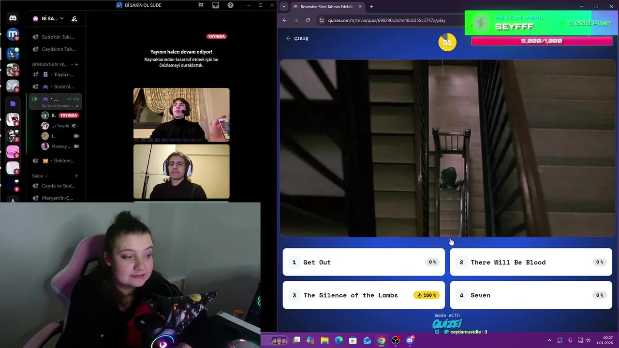
Task: Open OBS Studio from the taskbar
Action: [396, 340]
